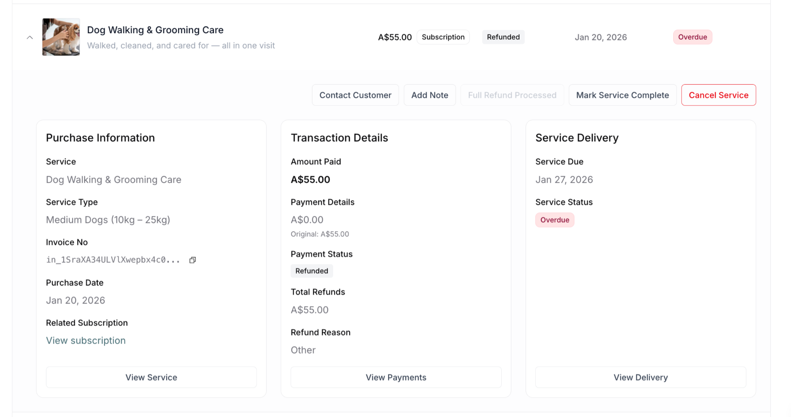Screen dimensions: 791x417
Task: Copy the invoice number icon
Action: 192,260
